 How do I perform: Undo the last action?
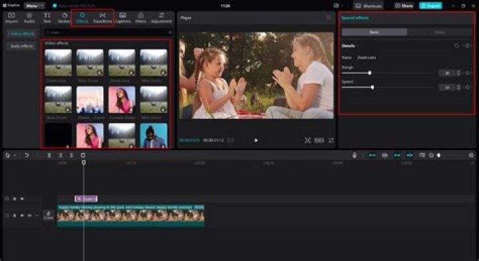(27, 155)
